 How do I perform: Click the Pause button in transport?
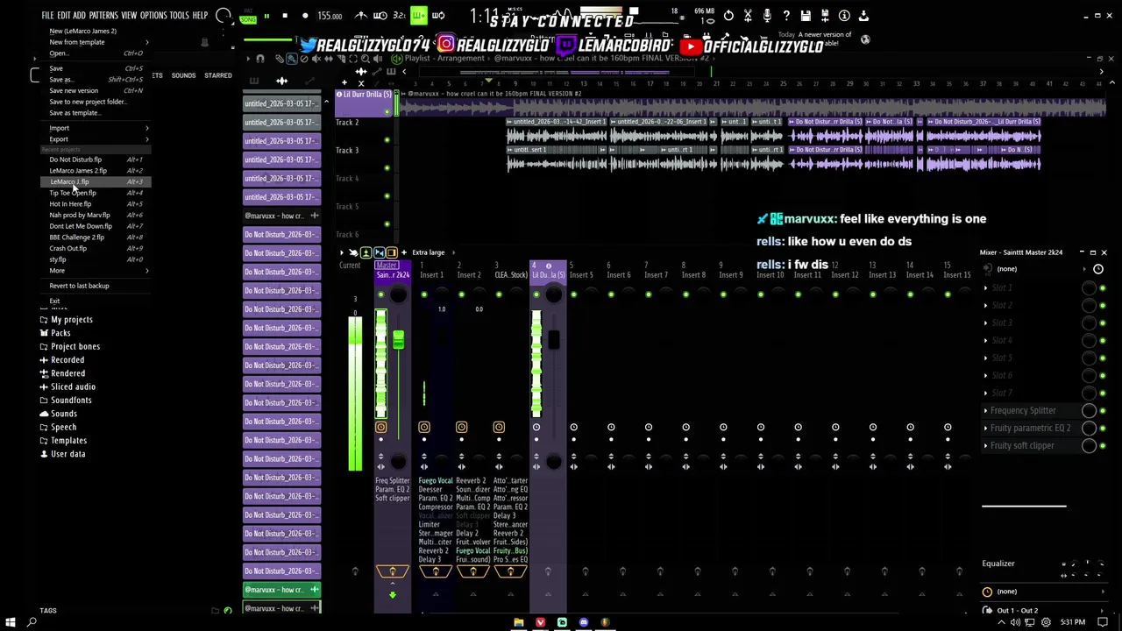266,16
